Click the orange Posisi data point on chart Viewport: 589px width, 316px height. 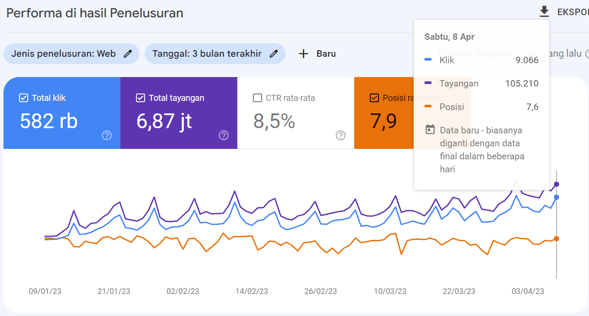point(557,239)
